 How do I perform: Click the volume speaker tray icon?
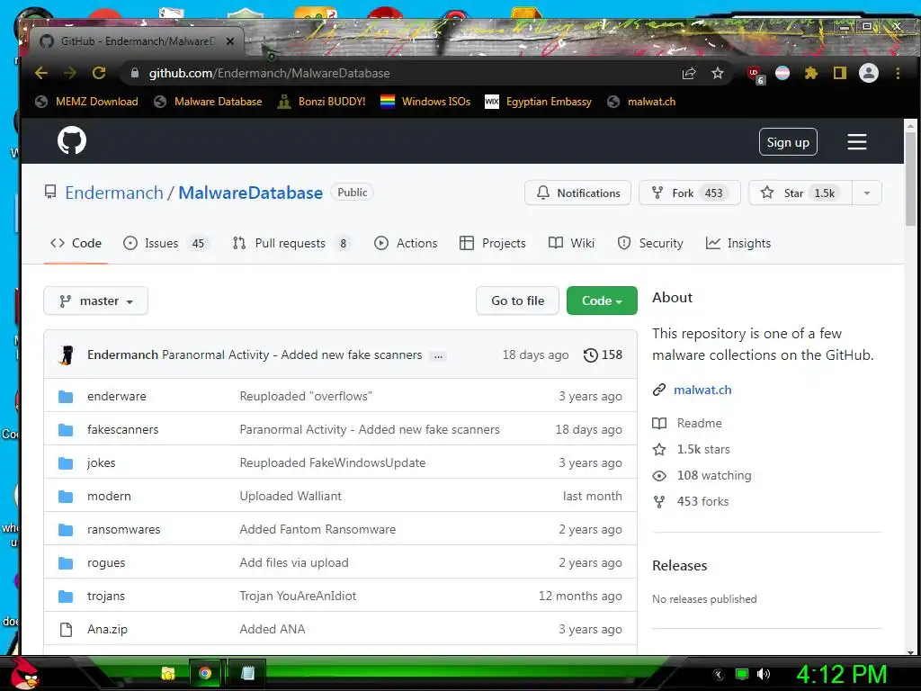tap(763, 675)
